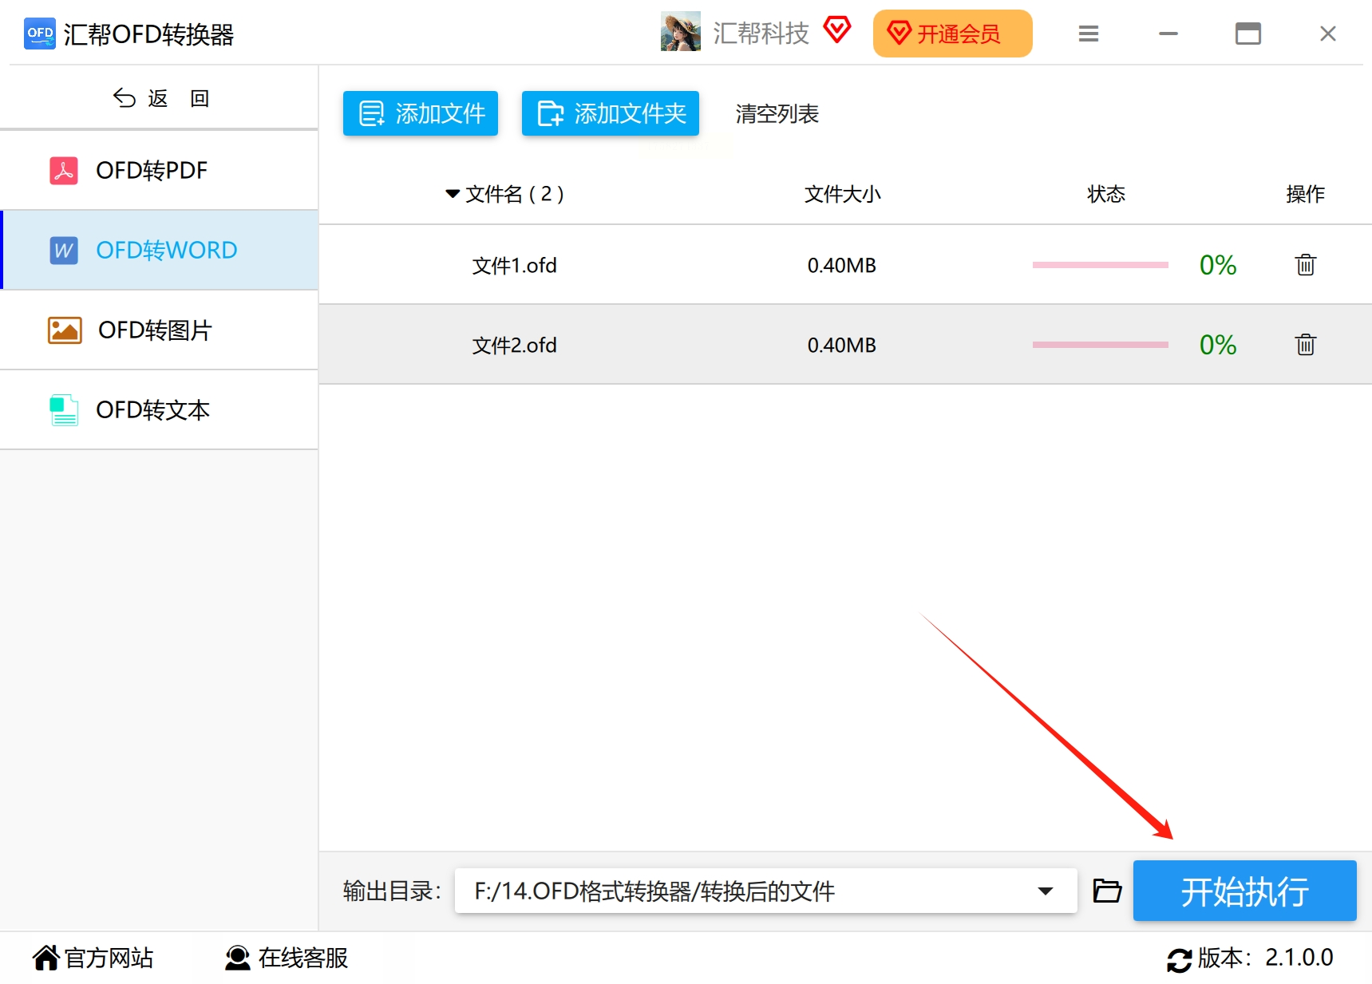Image resolution: width=1372 pixels, height=984 pixels.
Task: Open output folder browse icon
Action: click(x=1107, y=890)
